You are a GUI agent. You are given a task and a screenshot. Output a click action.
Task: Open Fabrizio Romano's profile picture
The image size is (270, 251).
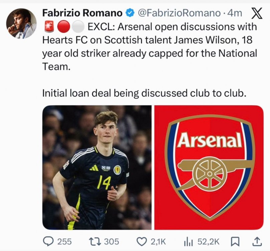click(x=21, y=23)
